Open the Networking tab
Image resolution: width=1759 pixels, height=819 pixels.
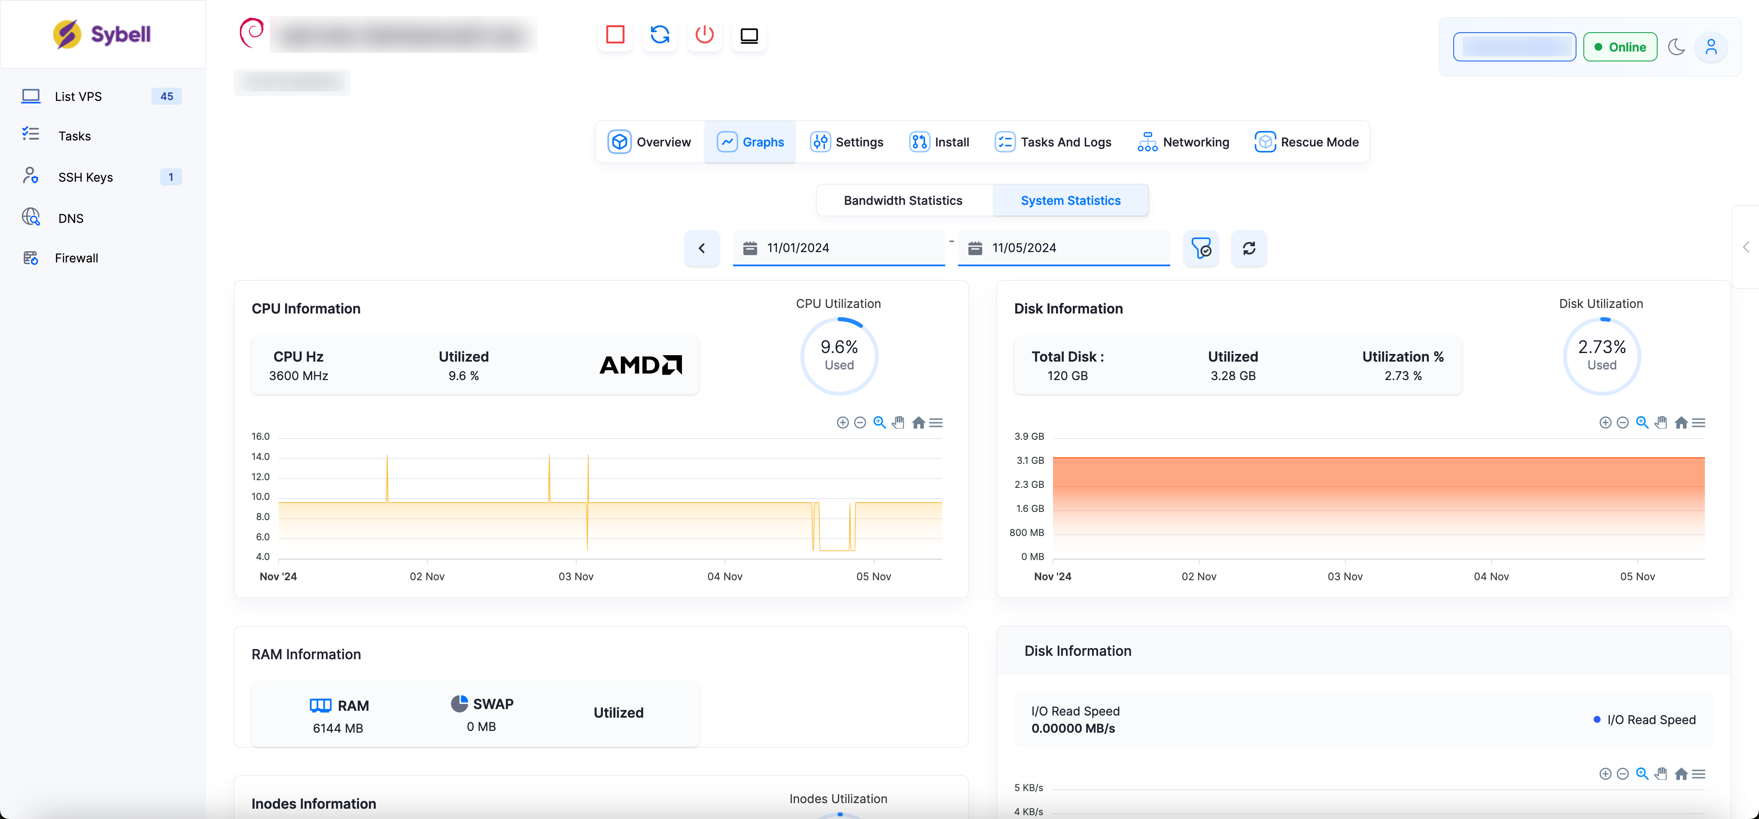[x=1184, y=142]
